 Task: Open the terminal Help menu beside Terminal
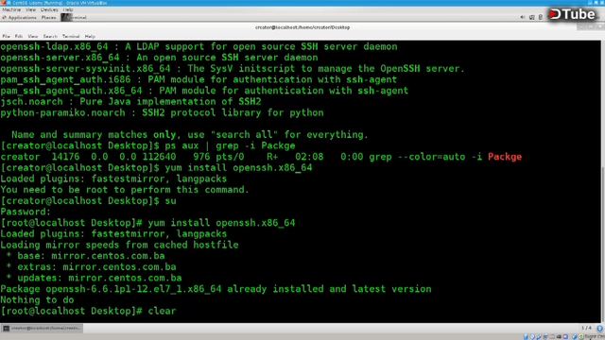90,36
